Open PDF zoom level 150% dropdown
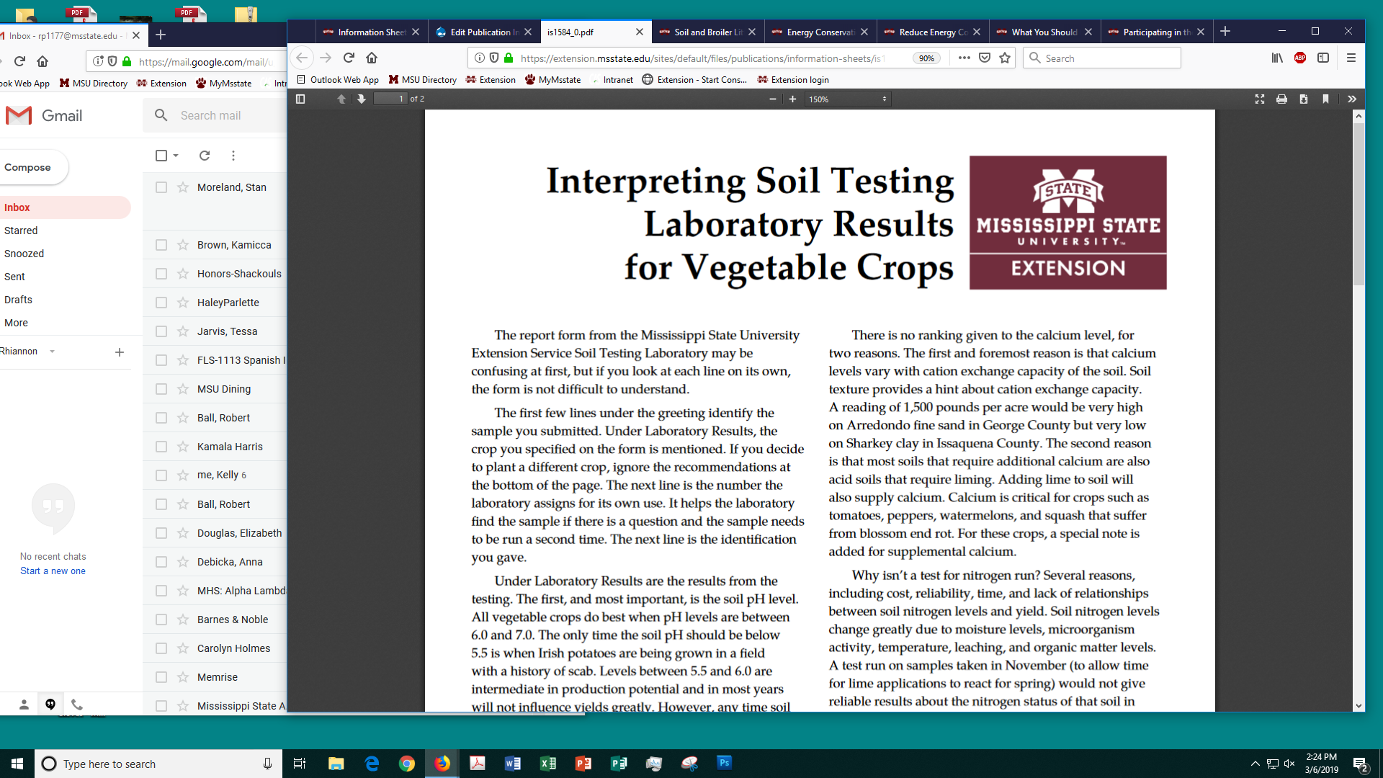The width and height of the screenshot is (1383, 778). tap(848, 99)
